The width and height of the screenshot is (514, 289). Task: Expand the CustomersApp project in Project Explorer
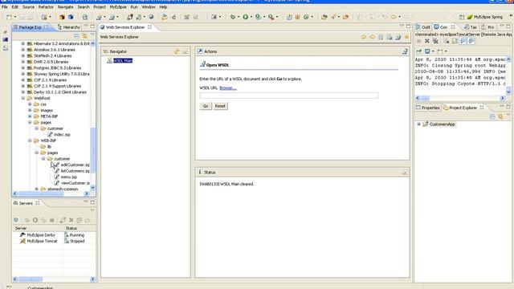click(x=418, y=124)
